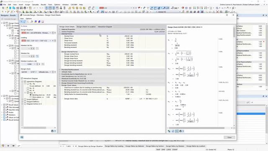Click the undo arrow in main toolbar
The height and width of the screenshot is (151, 268).
coord(35,8)
